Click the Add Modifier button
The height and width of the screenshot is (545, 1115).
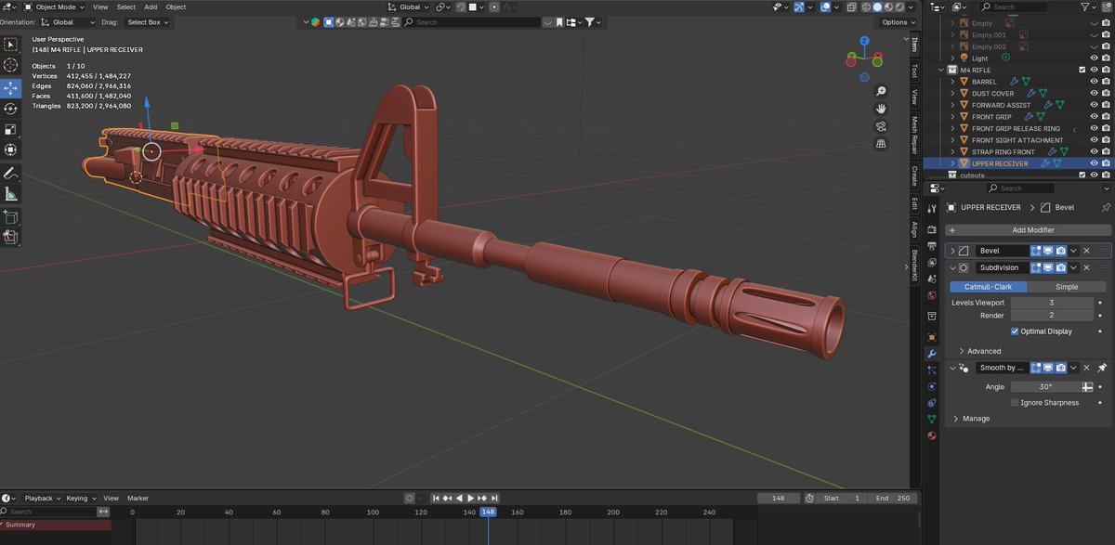pyautogui.click(x=1028, y=230)
